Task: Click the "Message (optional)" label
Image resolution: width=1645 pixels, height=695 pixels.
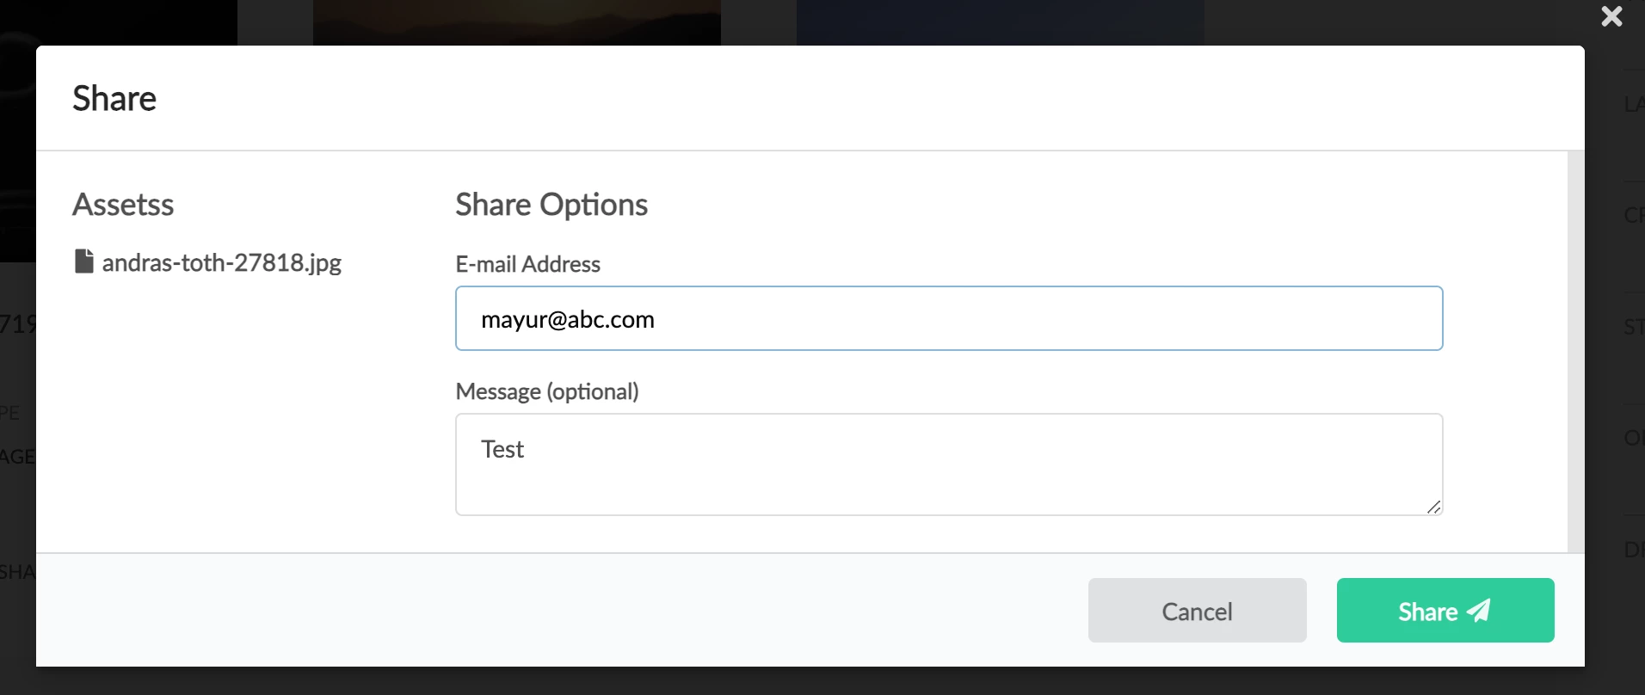Action: point(546,391)
